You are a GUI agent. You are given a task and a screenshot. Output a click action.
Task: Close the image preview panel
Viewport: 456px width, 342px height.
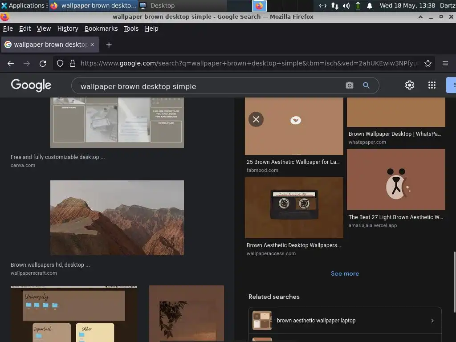pyautogui.click(x=256, y=119)
